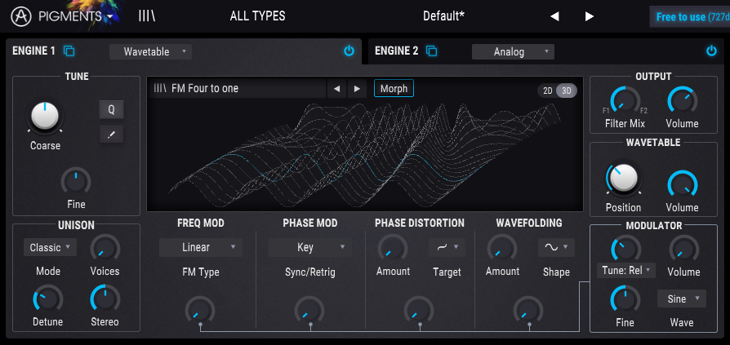The height and width of the screenshot is (345, 730).
Task: Open Engine 2 Analog type dropdown
Action: (x=513, y=51)
